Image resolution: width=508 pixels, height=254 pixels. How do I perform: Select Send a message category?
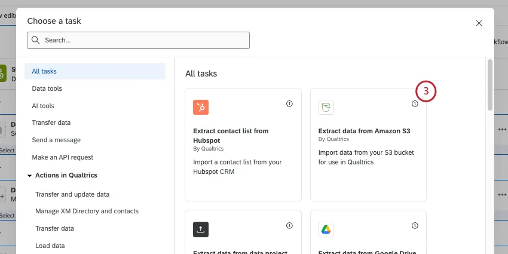pyautogui.click(x=56, y=140)
